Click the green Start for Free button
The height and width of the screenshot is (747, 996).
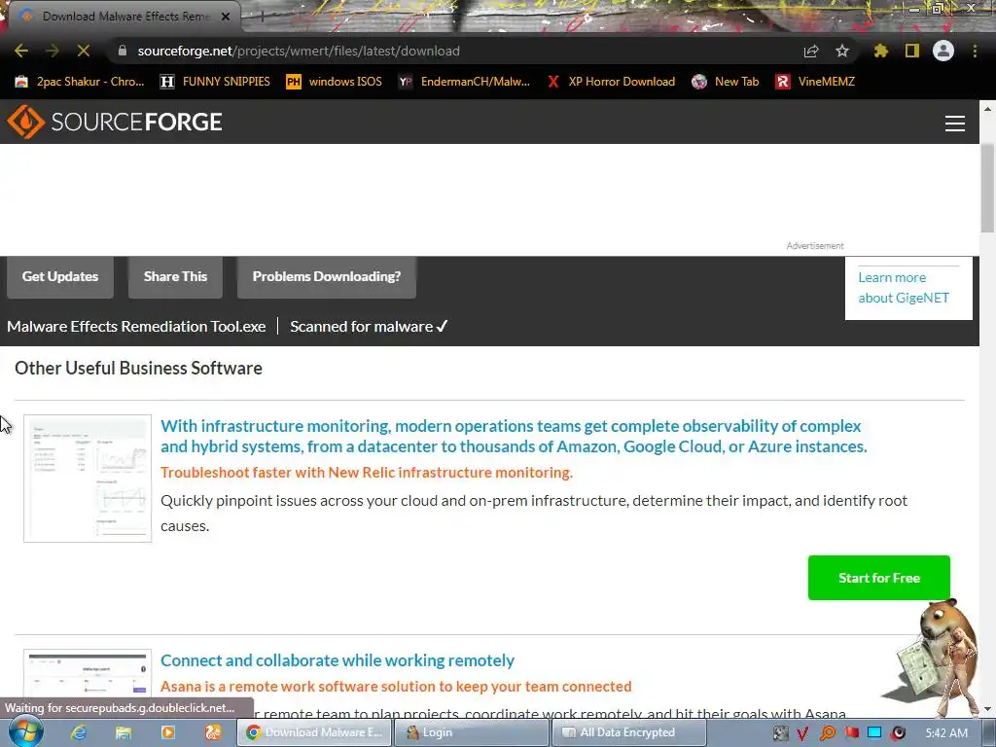tap(879, 578)
